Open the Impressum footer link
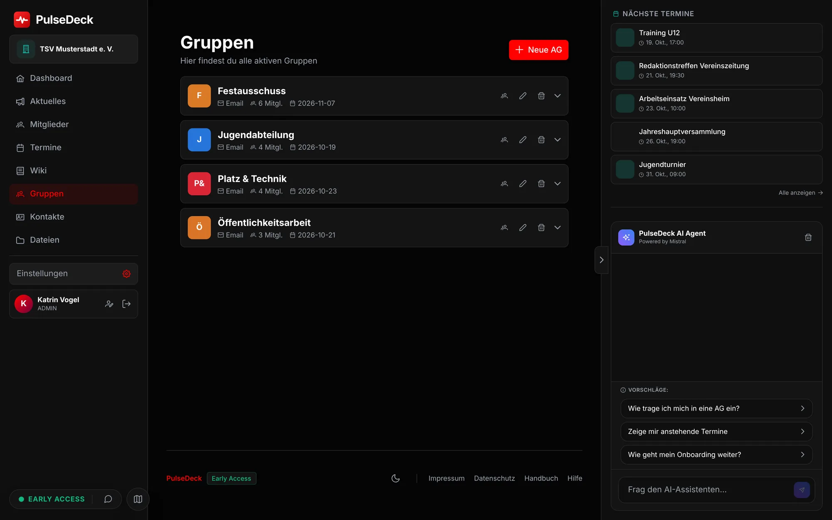This screenshot has height=520, width=832. 446,478
